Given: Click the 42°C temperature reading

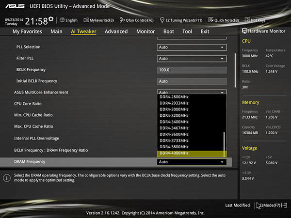Looking at the screenshot, I should coord(269,56).
